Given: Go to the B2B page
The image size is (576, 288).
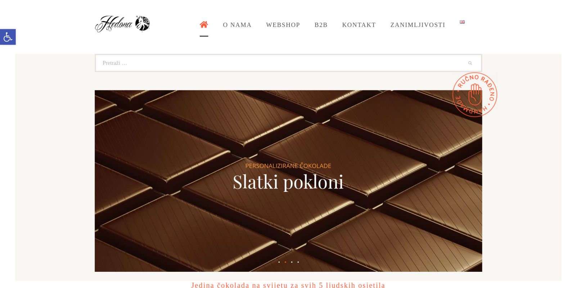Looking at the screenshot, I should click(321, 25).
